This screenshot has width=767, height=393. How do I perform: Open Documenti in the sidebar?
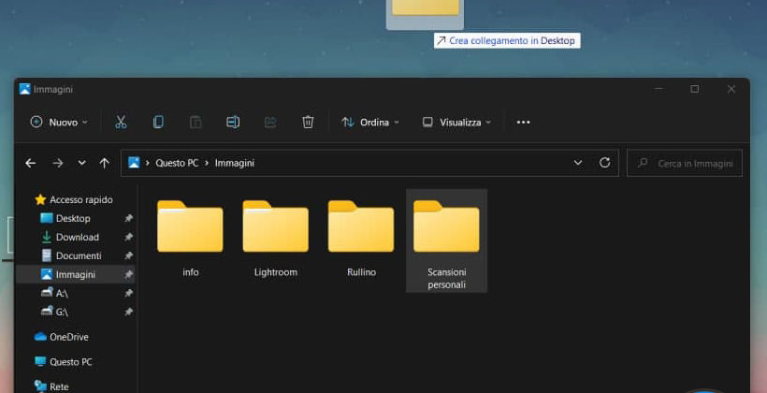pyautogui.click(x=77, y=255)
